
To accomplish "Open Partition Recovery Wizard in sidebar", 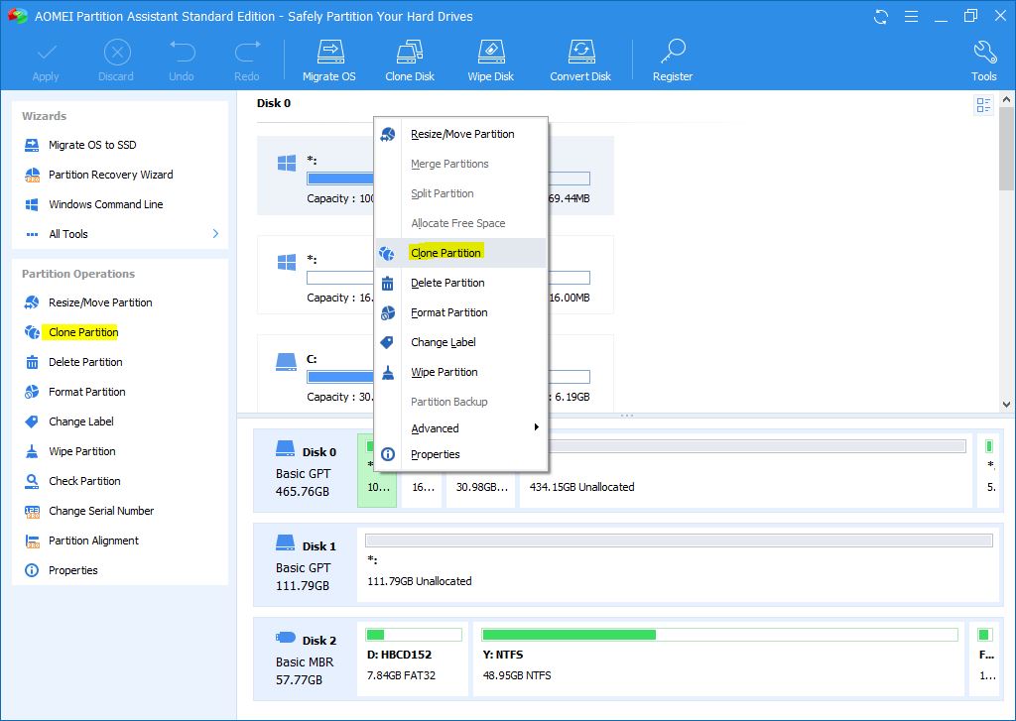I will click(x=110, y=175).
